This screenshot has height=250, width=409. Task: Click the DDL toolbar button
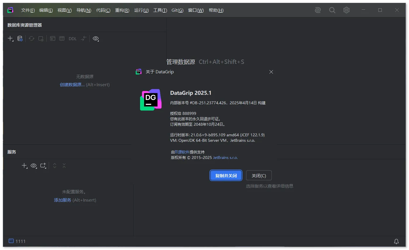[73, 39]
